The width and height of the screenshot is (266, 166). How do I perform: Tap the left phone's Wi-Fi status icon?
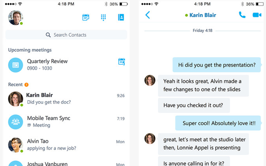20,4
